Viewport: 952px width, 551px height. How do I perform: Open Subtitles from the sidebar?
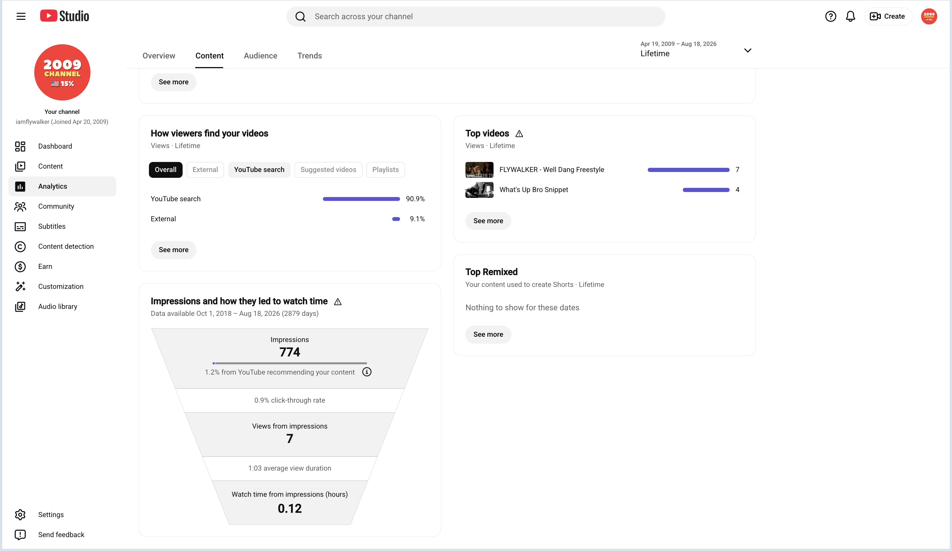pos(62,226)
